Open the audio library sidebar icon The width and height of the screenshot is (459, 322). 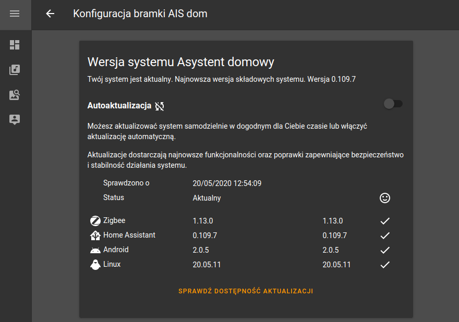[x=15, y=70]
